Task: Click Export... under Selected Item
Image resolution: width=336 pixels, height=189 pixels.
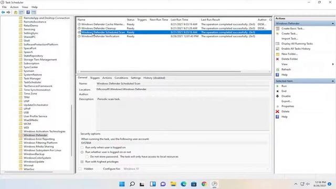Action: point(287,101)
